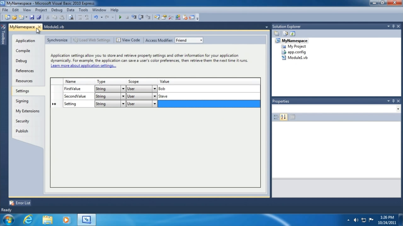This screenshot has width=403, height=226.
Task: Click the Stop Debugging square icon
Action: [x=127, y=17]
